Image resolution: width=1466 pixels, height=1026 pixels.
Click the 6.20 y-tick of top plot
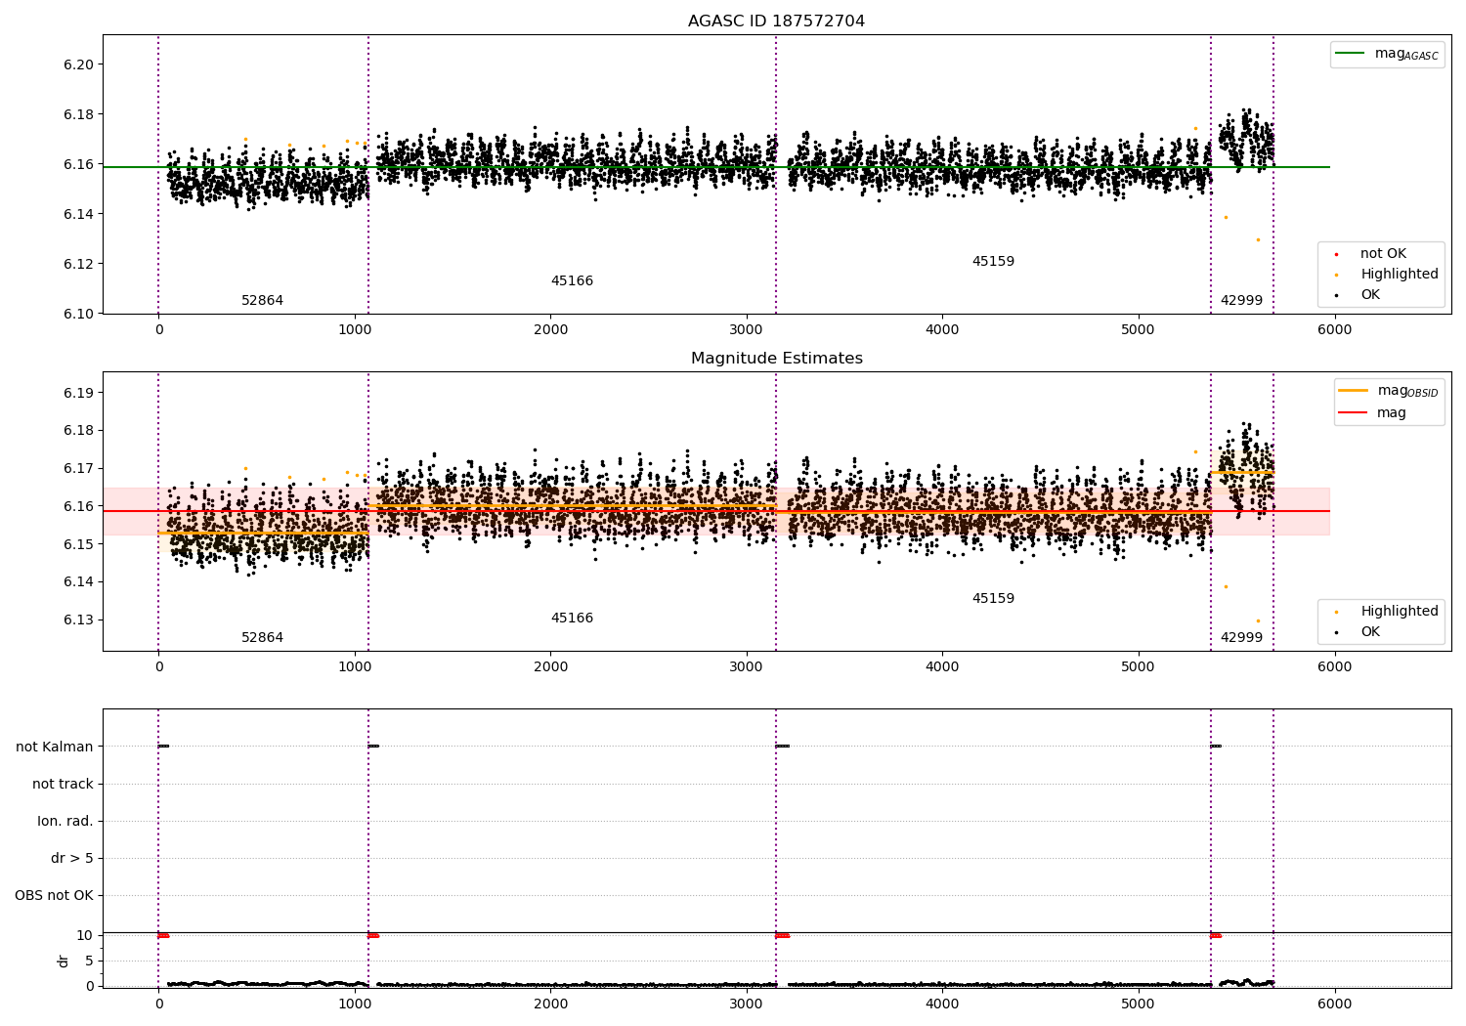[x=78, y=65]
